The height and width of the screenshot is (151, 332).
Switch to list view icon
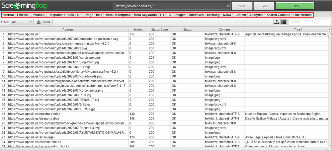tap(284, 22)
